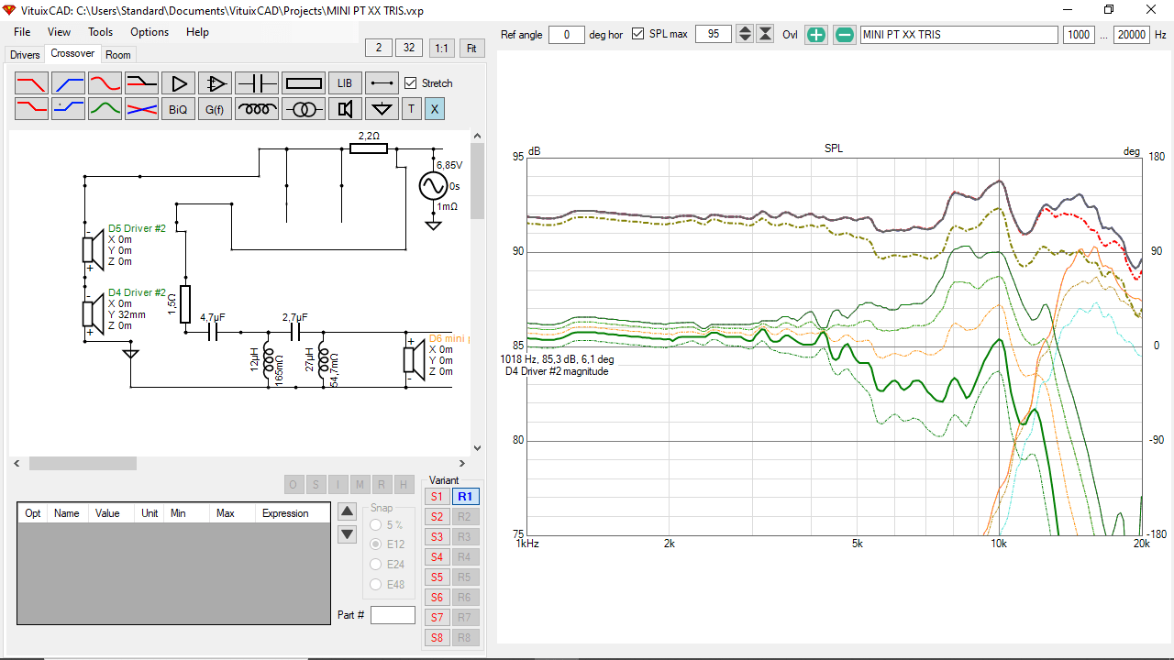Switch to the Room tab

pyautogui.click(x=118, y=55)
